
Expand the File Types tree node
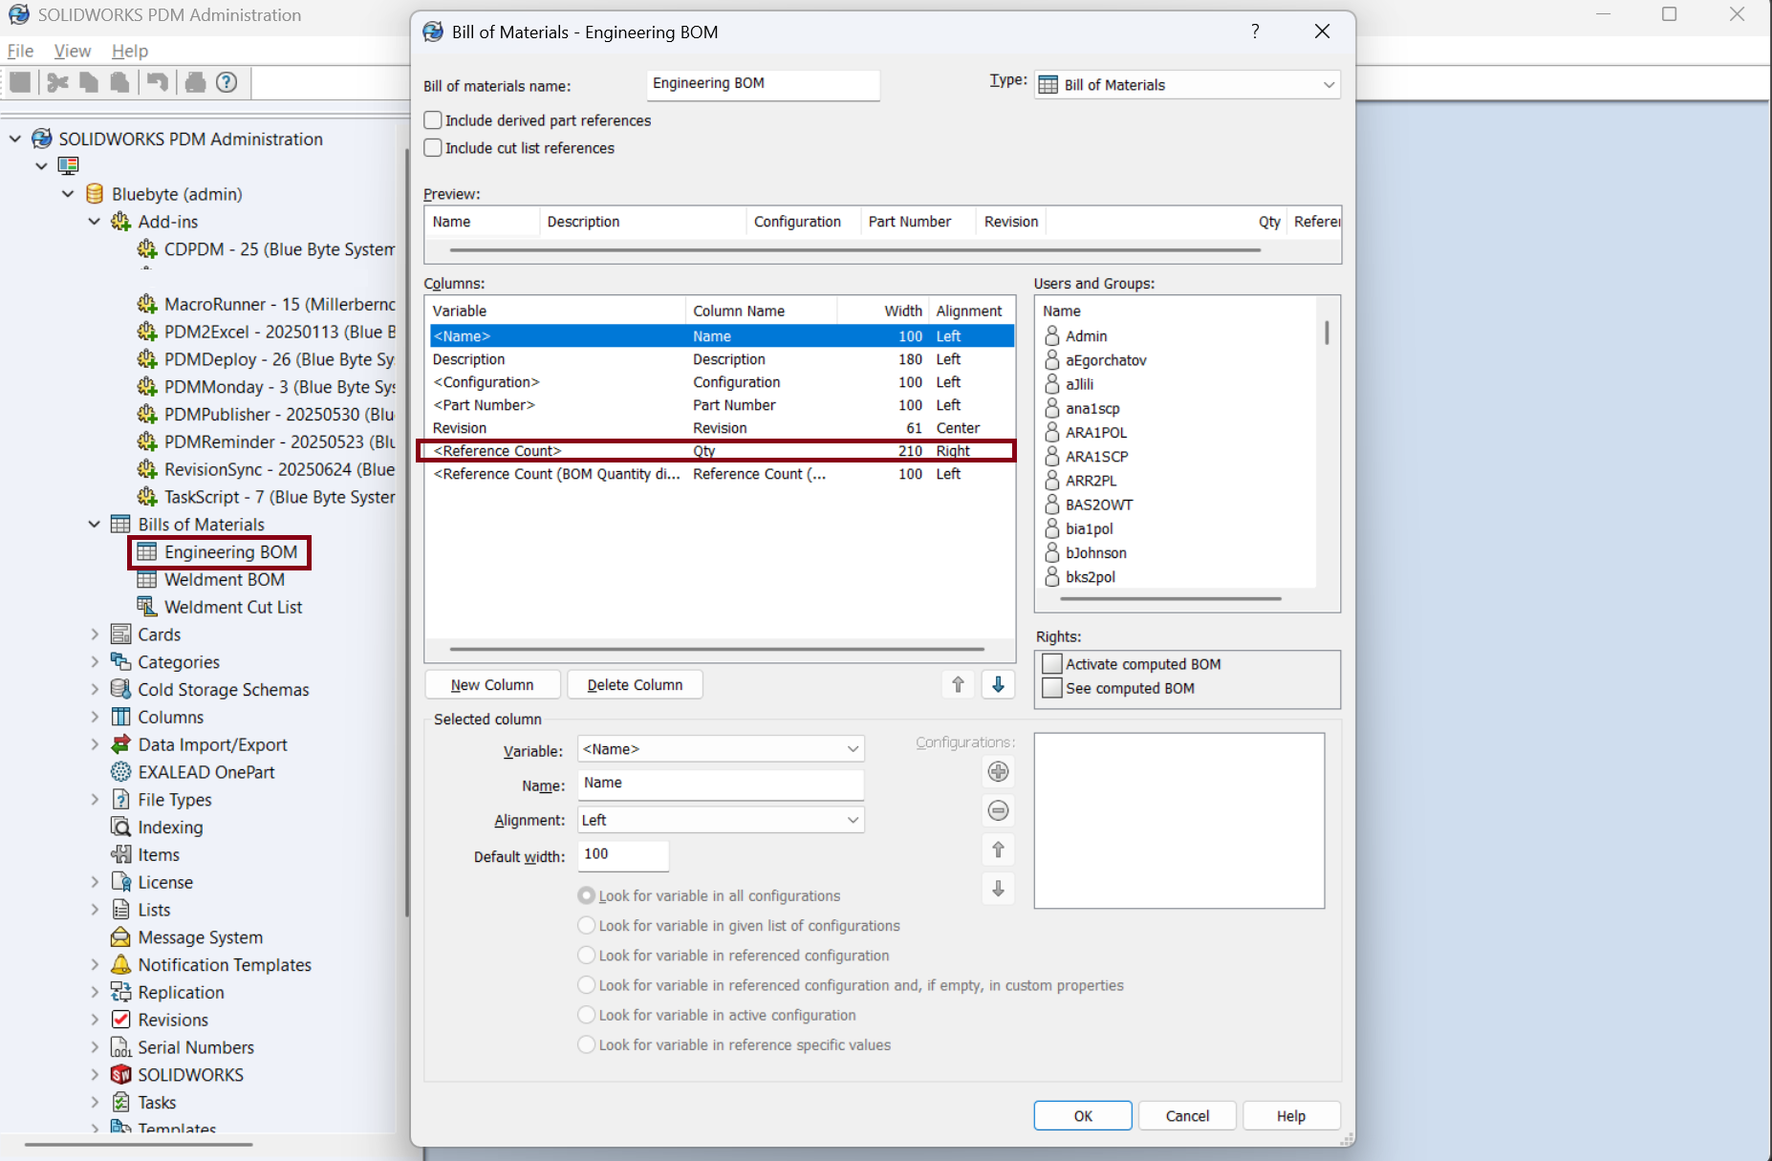point(94,800)
